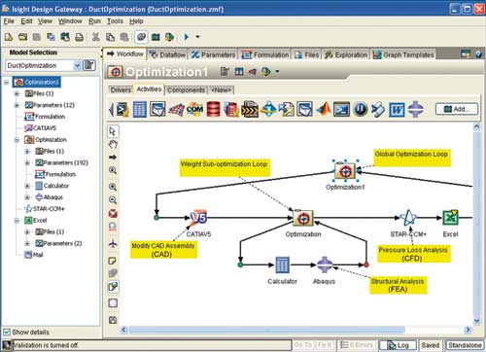Click the Standalone status bar button
The height and width of the screenshot is (352, 486).
click(x=465, y=345)
